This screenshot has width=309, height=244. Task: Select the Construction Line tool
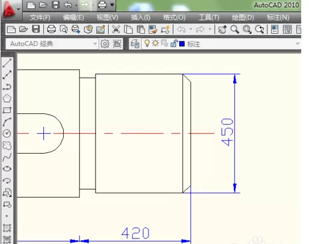pyautogui.click(x=7, y=75)
